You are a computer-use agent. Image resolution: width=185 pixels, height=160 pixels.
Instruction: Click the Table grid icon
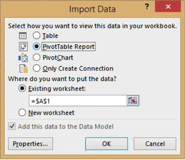pos(23,36)
